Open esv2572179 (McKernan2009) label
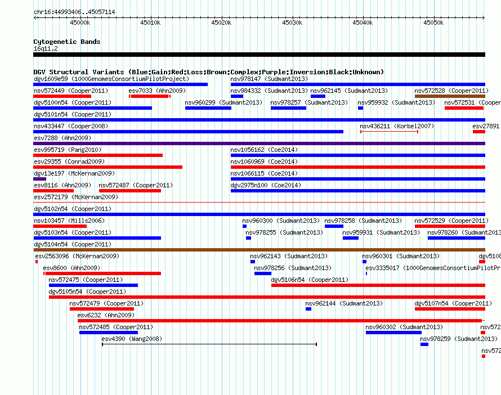The image size is (501, 395). [x=76, y=197]
